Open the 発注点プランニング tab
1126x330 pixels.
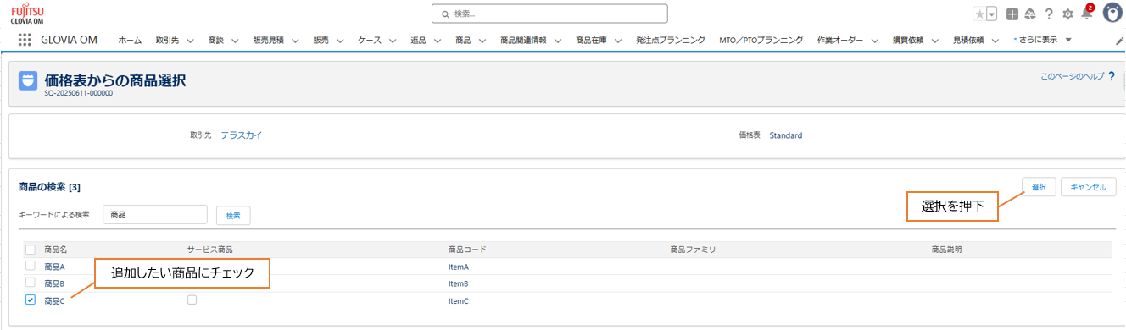coord(671,40)
